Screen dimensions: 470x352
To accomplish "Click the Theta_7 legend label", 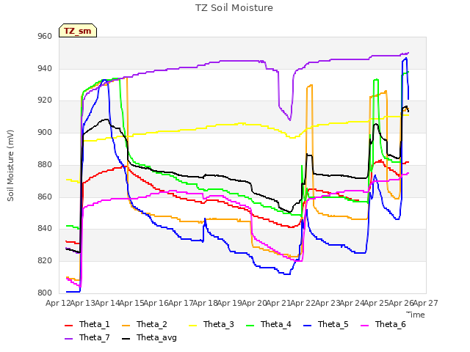I will pyautogui.click(x=95, y=337).
